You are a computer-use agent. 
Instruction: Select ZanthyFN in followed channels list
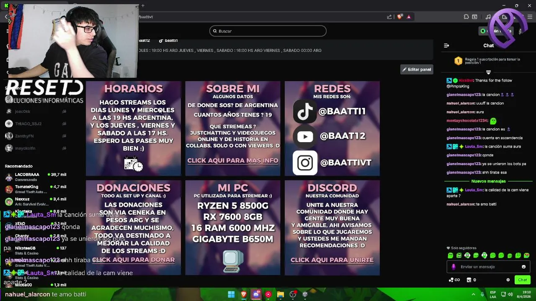click(x=36, y=136)
